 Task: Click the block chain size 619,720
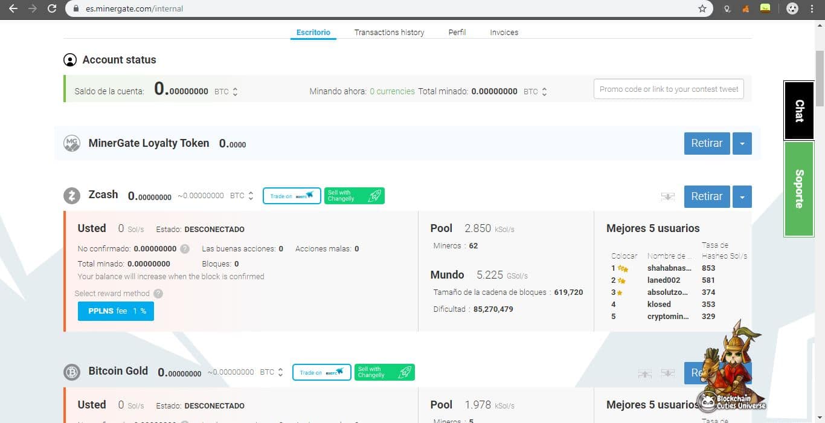click(568, 292)
